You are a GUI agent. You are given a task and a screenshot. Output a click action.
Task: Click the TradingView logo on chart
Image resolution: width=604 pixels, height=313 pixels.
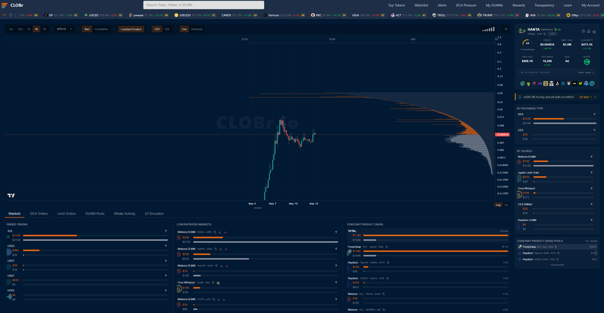pos(11,195)
